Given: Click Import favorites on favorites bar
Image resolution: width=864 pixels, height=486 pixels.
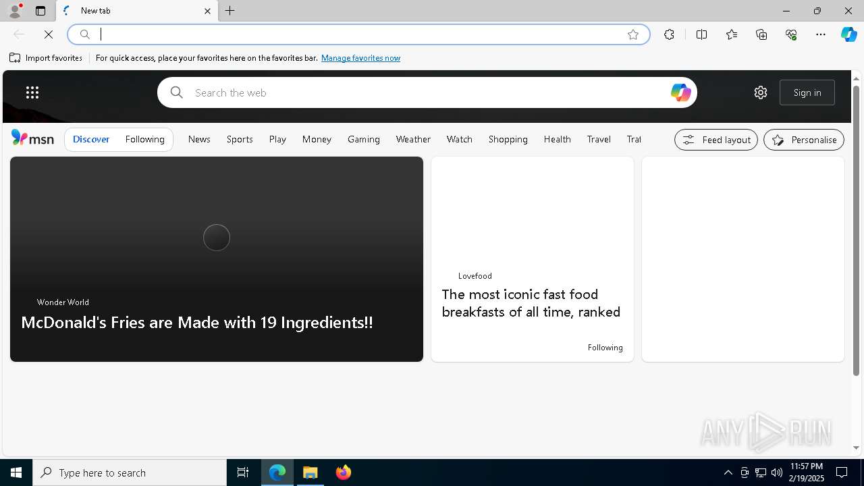Looking at the screenshot, I should point(46,58).
